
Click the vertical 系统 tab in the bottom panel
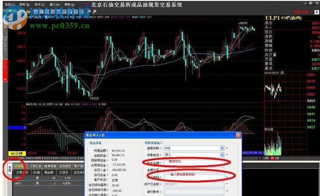[x=9, y=169]
